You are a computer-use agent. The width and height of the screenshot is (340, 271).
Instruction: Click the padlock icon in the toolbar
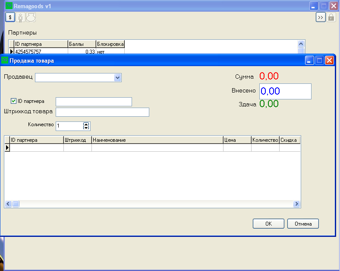click(x=331, y=17)
